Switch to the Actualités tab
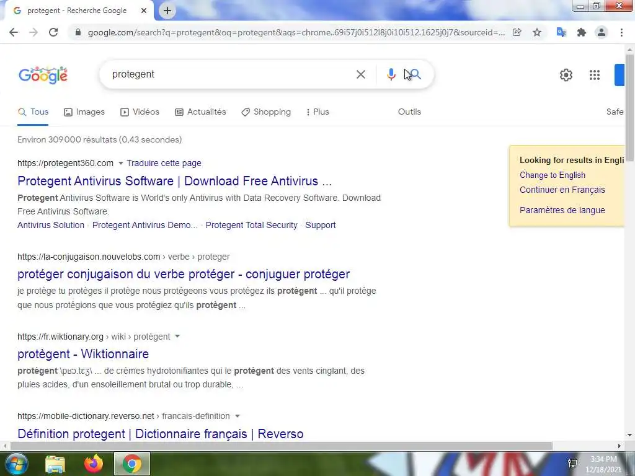Viewport: 635px width, 476px height. pyautogui.click(x=200, y=112)
